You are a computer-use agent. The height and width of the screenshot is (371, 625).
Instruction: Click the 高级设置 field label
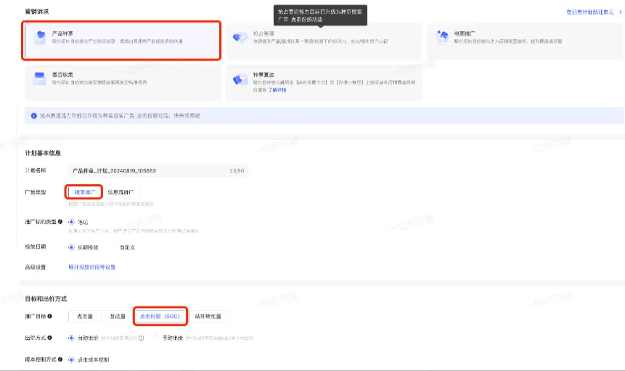(x=36, y=267)
